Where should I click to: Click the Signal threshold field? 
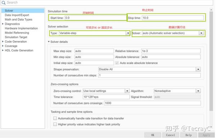177,97
